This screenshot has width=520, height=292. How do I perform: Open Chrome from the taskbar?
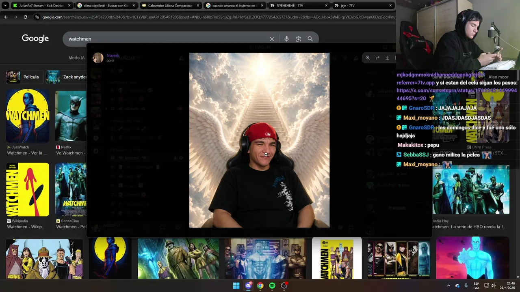coord(260,286)
